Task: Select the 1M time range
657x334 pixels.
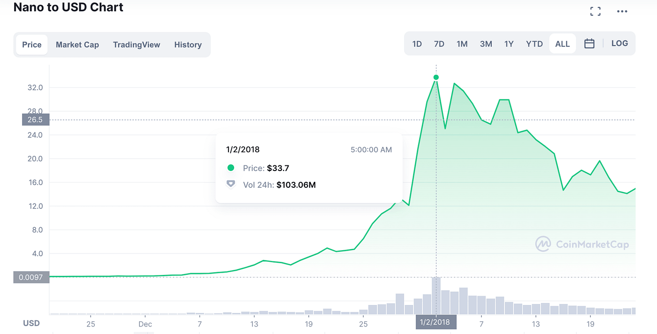Action: tap(462, 44)
